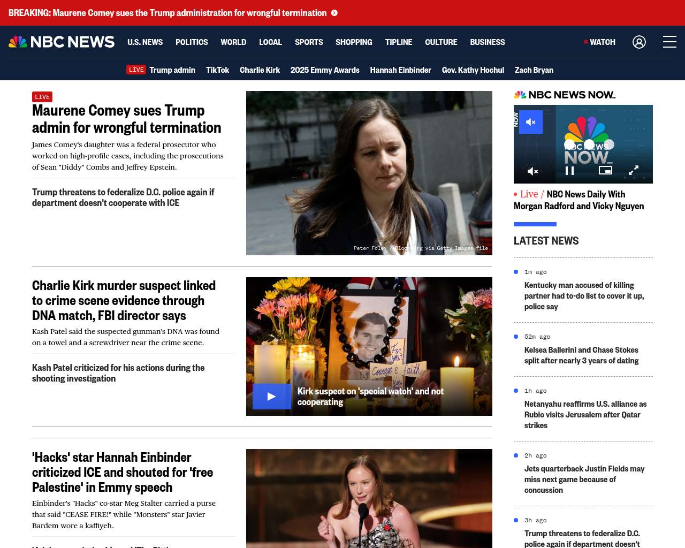Open the Trump admin trending topic

click(x=172, y=70)
